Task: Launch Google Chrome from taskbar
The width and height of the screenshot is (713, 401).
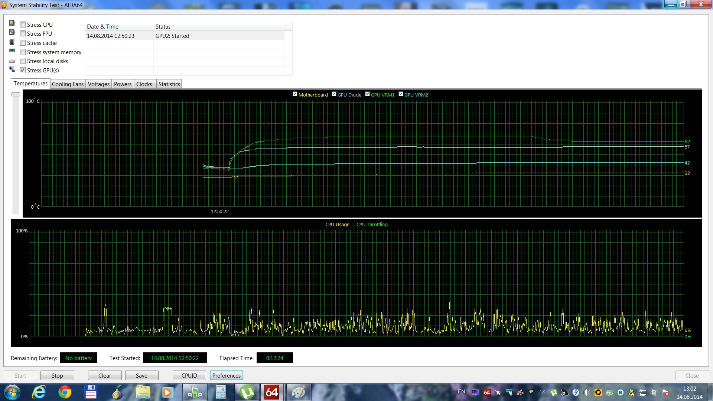Action: 65,392
